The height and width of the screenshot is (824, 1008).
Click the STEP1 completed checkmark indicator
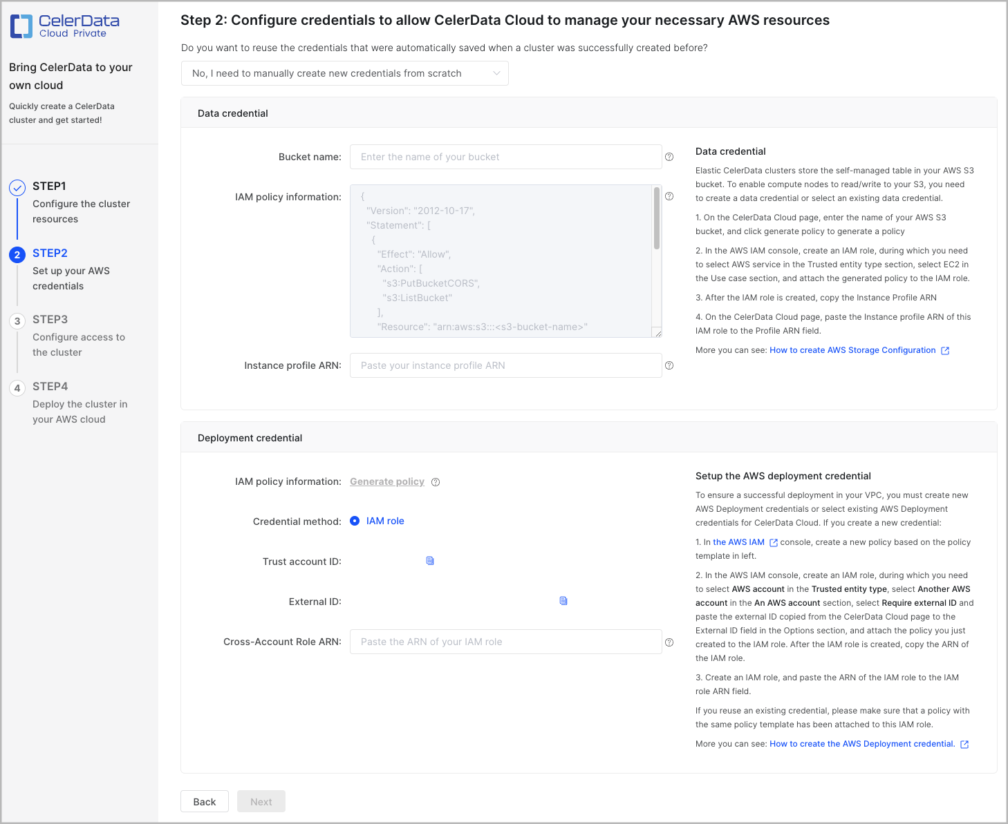(17, 186)
